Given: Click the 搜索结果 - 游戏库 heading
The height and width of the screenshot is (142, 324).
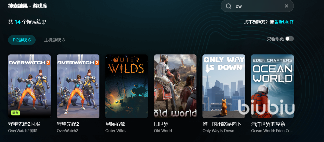Looking at the screenshot, I should coord(28,6).
